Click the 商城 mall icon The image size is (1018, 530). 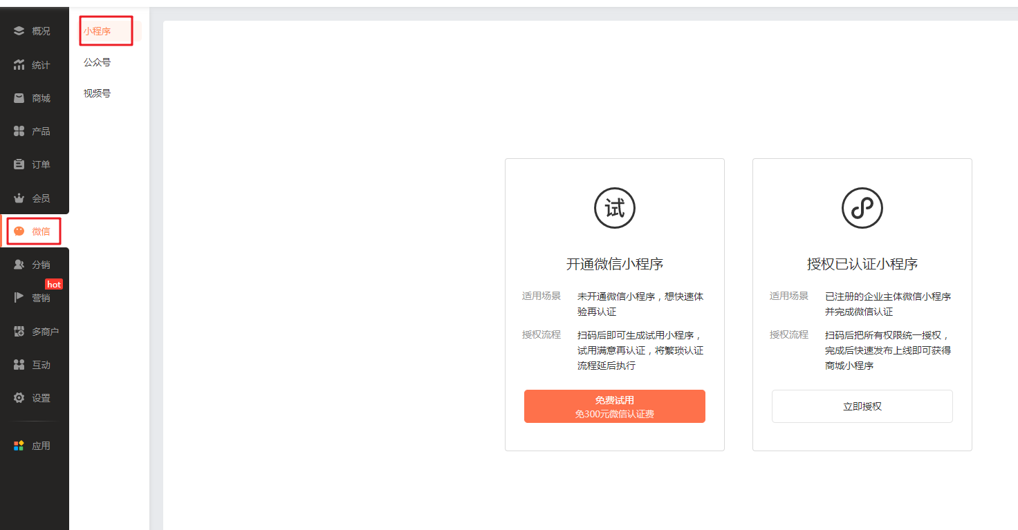click(x=19, y=98)
